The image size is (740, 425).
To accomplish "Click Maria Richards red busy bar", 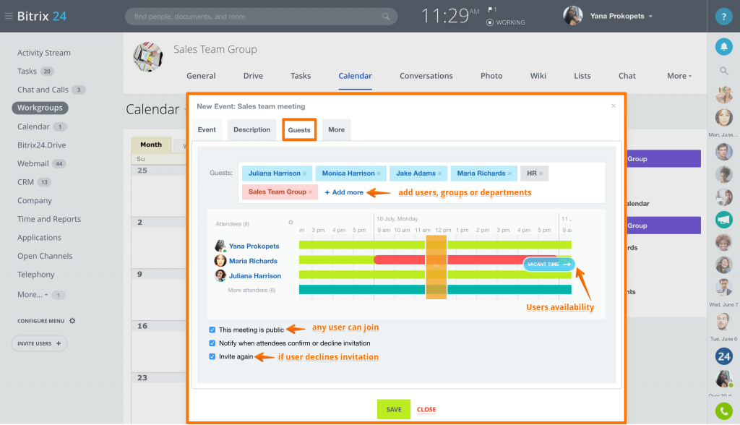I will point(466,259).
